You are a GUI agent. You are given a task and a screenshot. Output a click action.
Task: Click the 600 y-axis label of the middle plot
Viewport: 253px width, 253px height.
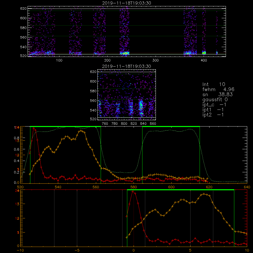pyautogui.click(x=93, y=81)
